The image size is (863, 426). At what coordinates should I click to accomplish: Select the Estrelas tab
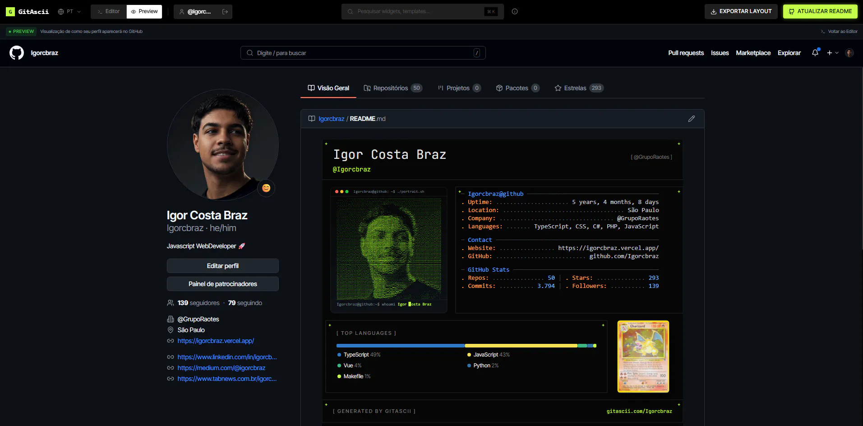coord(579,88)
